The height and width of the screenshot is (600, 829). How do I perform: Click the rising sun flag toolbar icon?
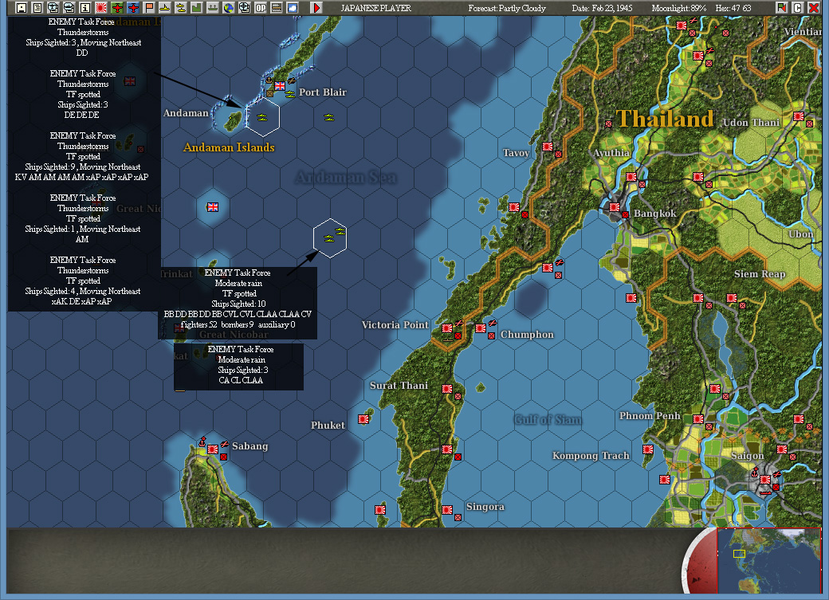(x=100, y=7)
